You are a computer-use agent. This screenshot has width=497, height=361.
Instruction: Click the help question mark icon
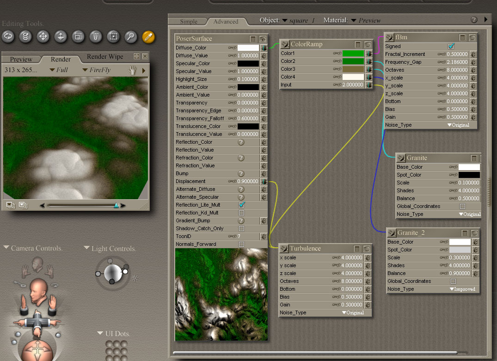click(x=474, y=20)
